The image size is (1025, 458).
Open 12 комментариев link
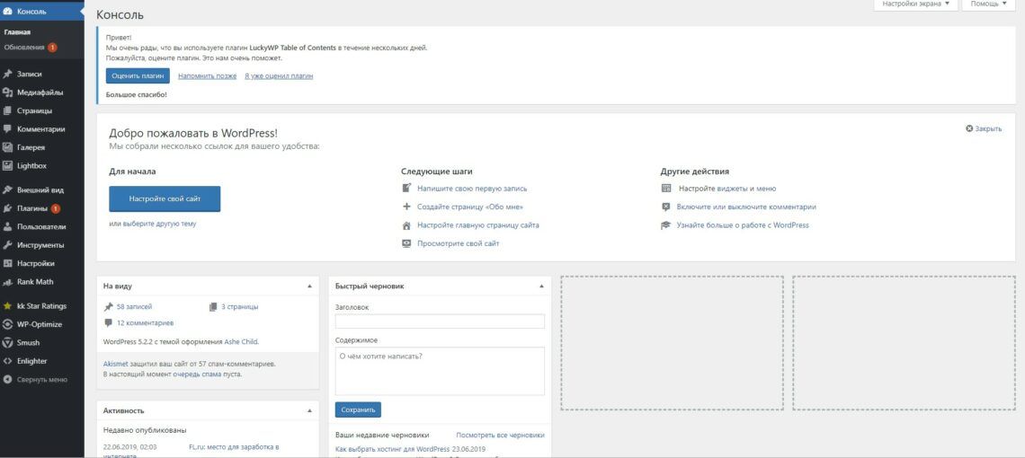click(145, 322)
